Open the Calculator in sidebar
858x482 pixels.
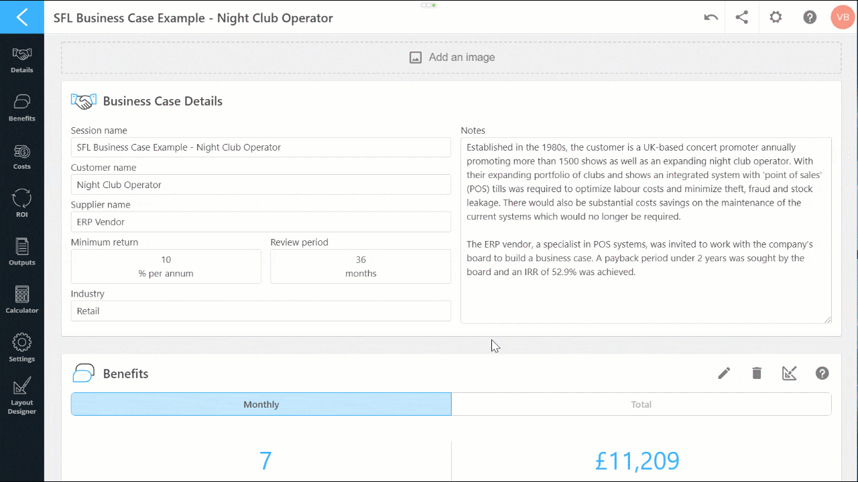tap(22, 301)
